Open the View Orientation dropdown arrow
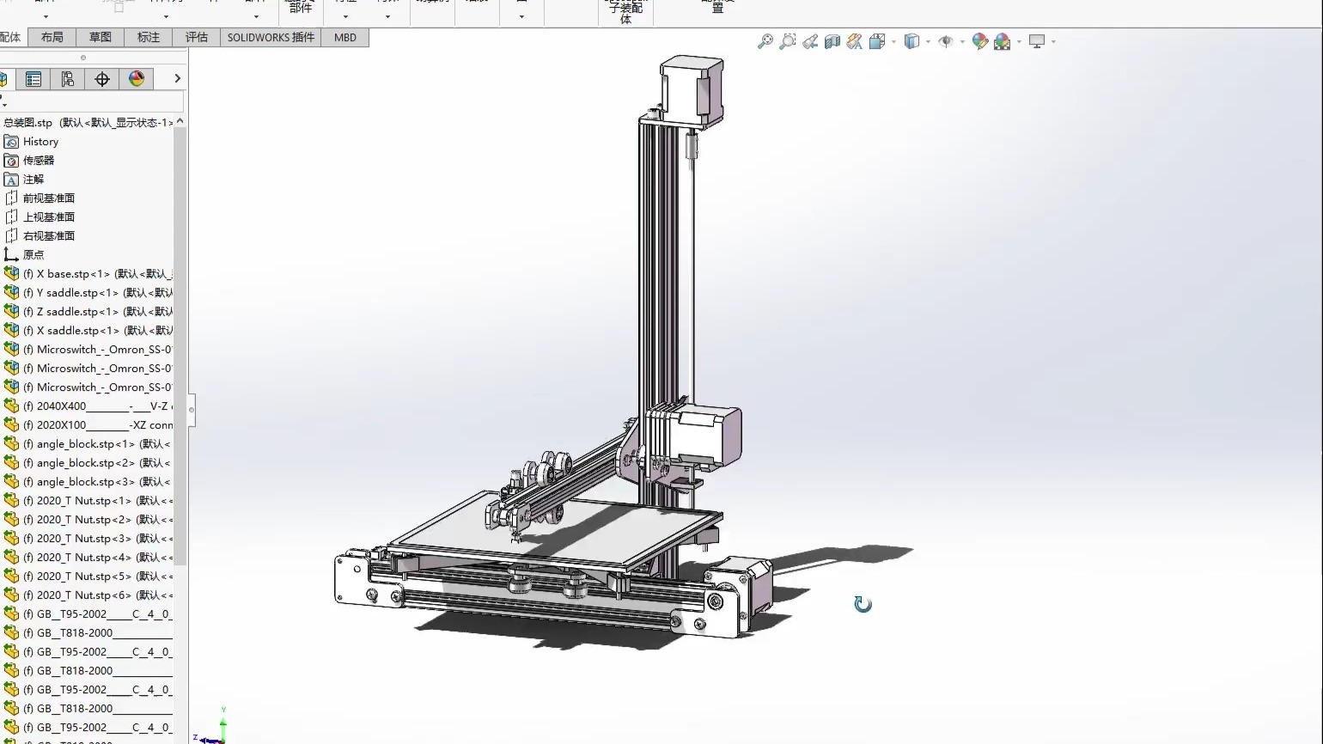This screenshot has width=1323, height=744. [x=893, y=41]
